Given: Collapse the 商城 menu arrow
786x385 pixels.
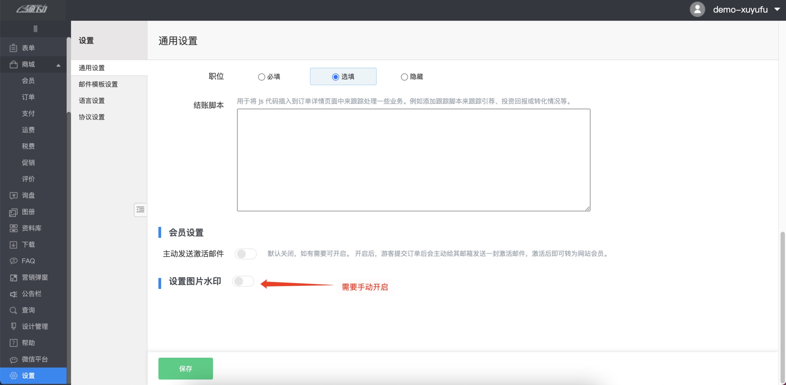Looking at the screenshot, I should click(x=58, y=65).
